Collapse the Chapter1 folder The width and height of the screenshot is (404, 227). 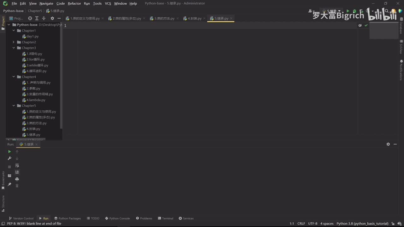coord(14,31)
